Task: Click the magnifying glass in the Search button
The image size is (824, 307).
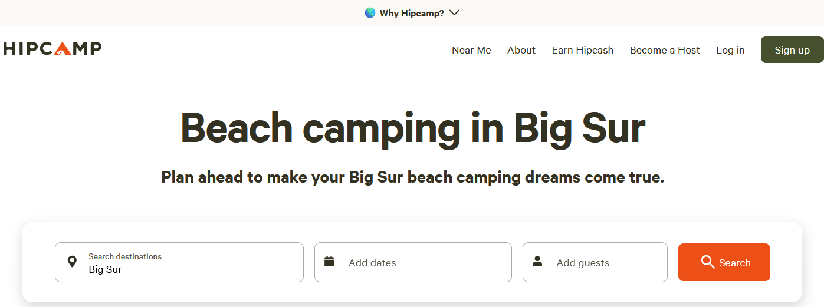Action: pos(708,262)
